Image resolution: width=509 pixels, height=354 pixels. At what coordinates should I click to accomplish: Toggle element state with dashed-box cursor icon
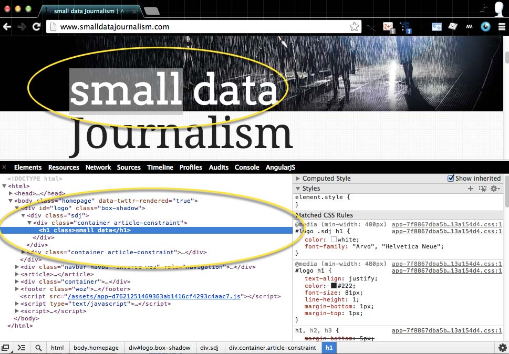point(483,189)
